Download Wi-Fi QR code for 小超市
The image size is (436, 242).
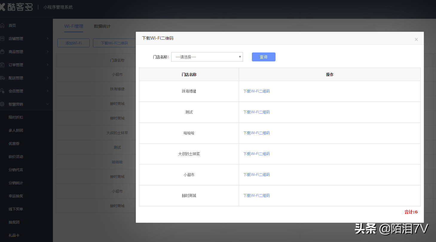click(256, 175)
